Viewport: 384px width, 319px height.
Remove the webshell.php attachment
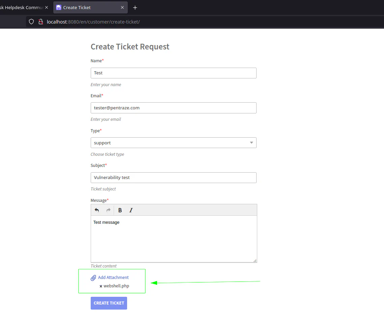tap(101, 286)
